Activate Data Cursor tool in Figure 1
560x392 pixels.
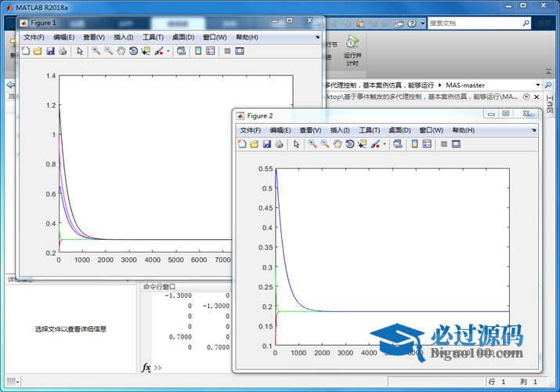146,51
